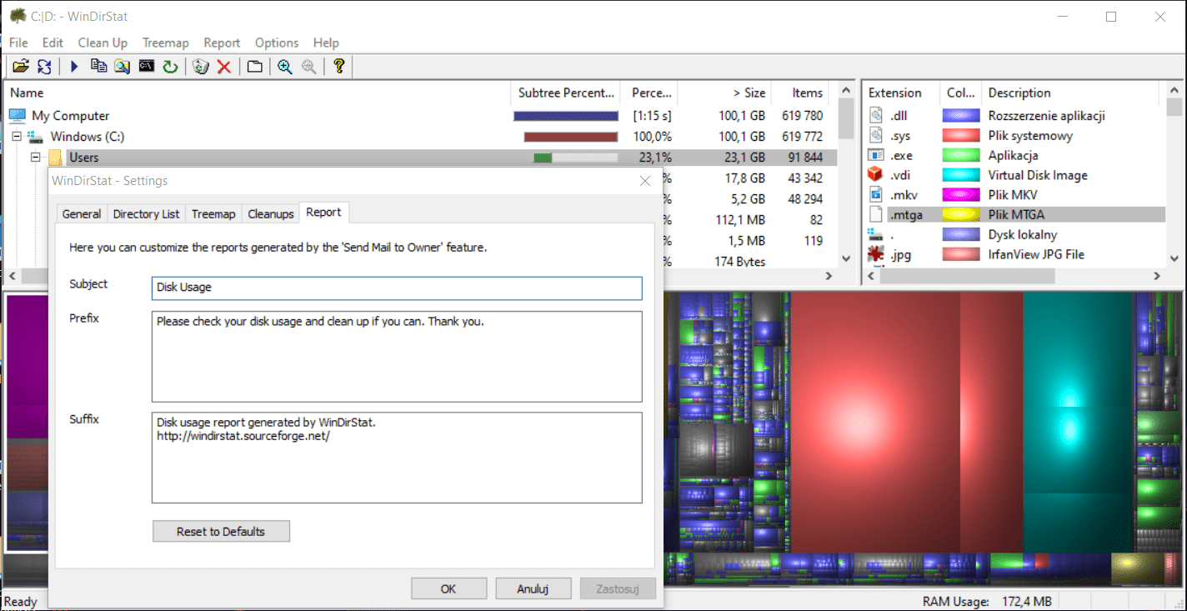Click the red X permanent delete icon
The width and height of the screenshot is (1187, 611).
(x=223, y=67)
